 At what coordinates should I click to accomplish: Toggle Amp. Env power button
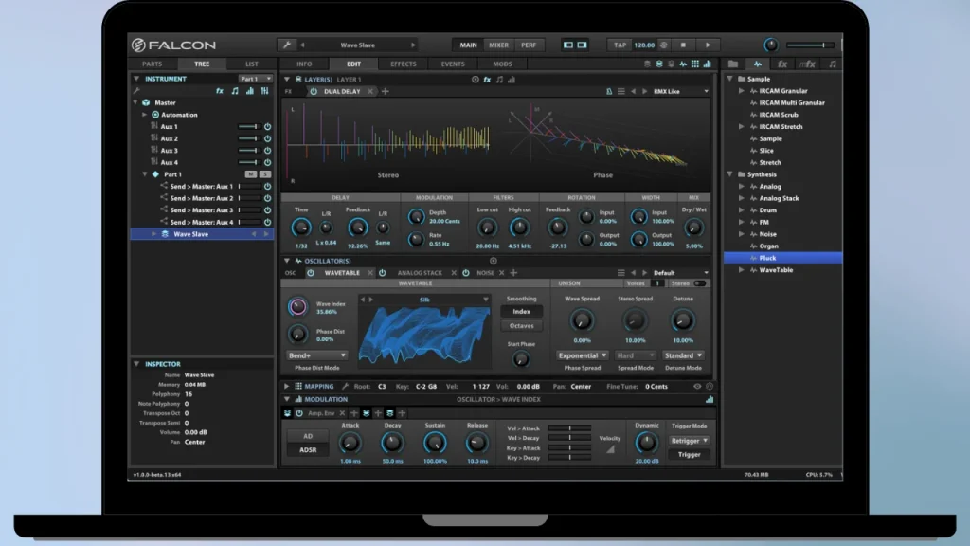pyautogui.click(x=299, y=413)
